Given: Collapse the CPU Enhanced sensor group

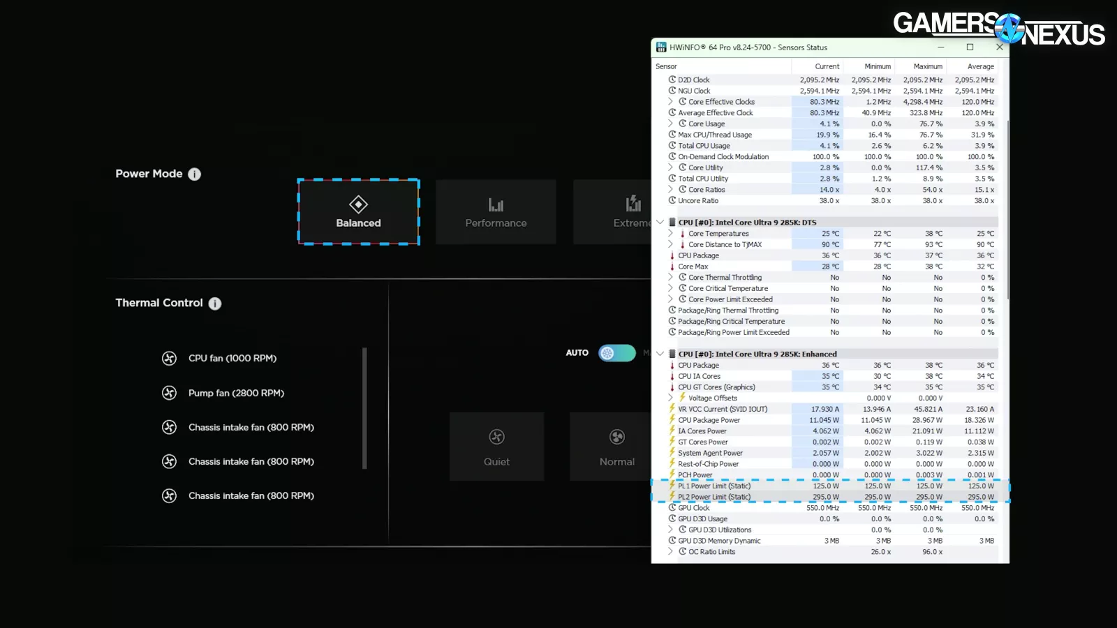Looking at the screenshot, I should coord(660,354).
